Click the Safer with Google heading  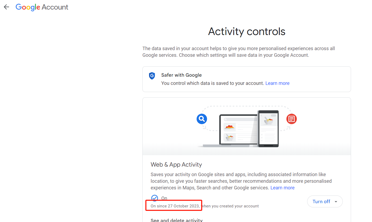(181, 75)
